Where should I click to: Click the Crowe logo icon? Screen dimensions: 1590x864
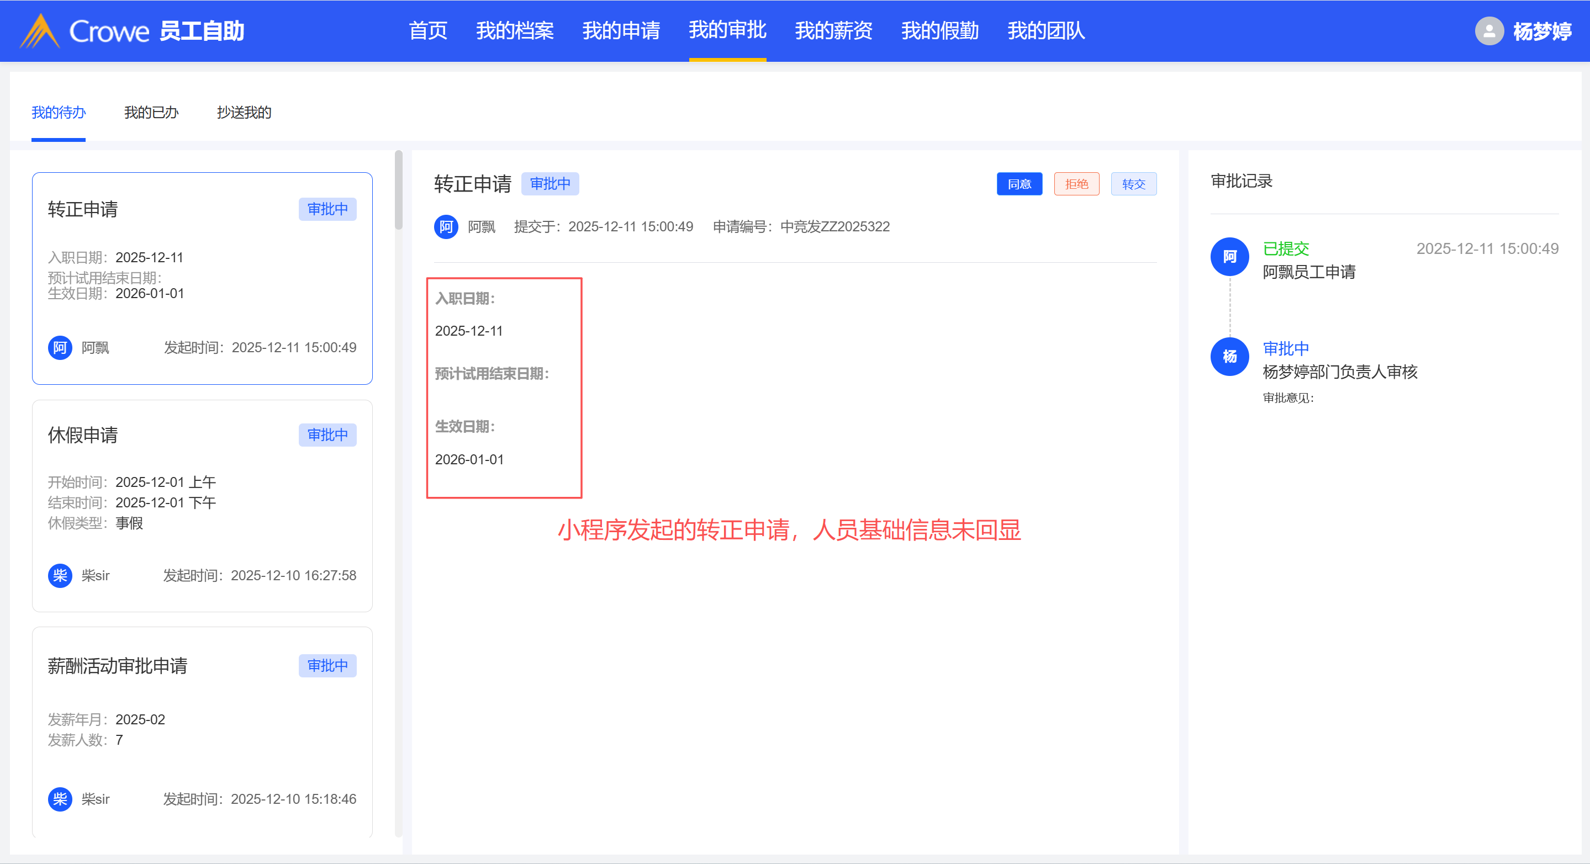[39, 31]
